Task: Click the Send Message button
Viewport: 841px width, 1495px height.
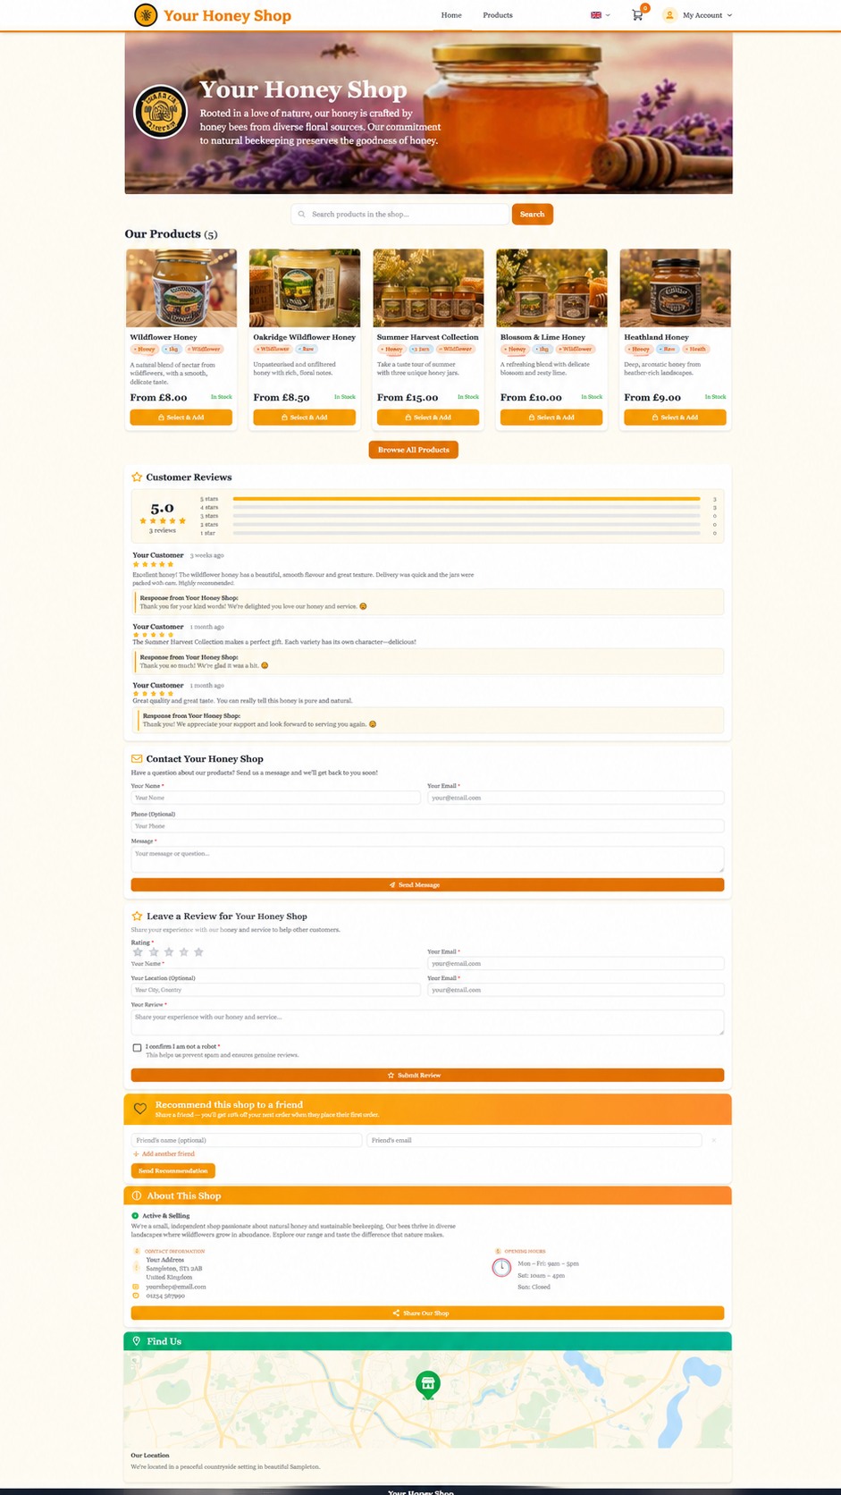Action: (427, 885)
